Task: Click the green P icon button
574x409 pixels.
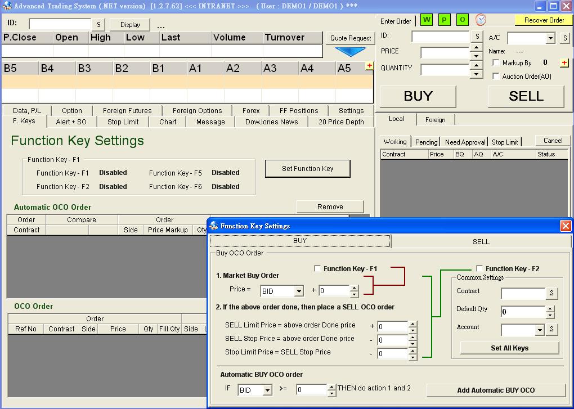Action: pos(445,20)
